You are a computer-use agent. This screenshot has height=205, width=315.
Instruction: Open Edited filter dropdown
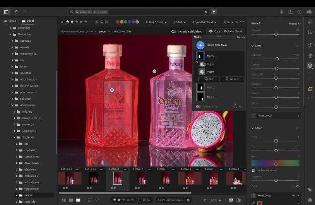coord(180,22)
